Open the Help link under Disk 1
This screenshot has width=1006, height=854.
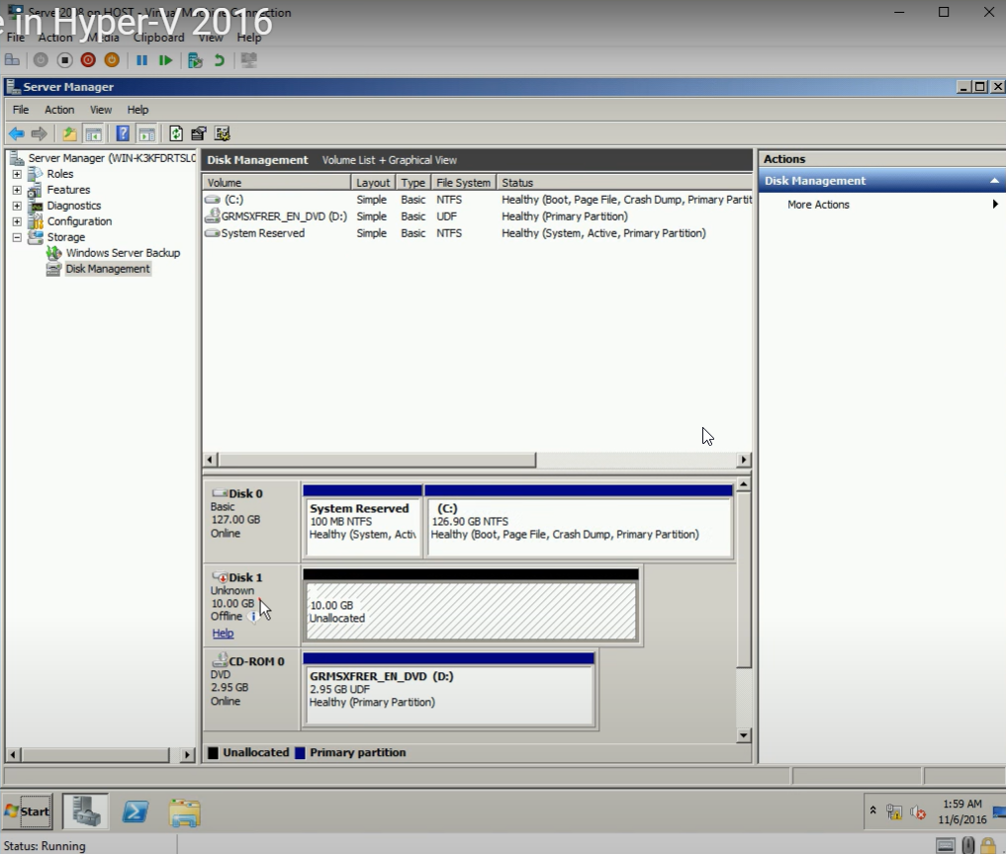[x=223, y=634]
